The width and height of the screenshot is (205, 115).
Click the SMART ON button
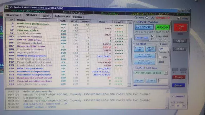139,49
